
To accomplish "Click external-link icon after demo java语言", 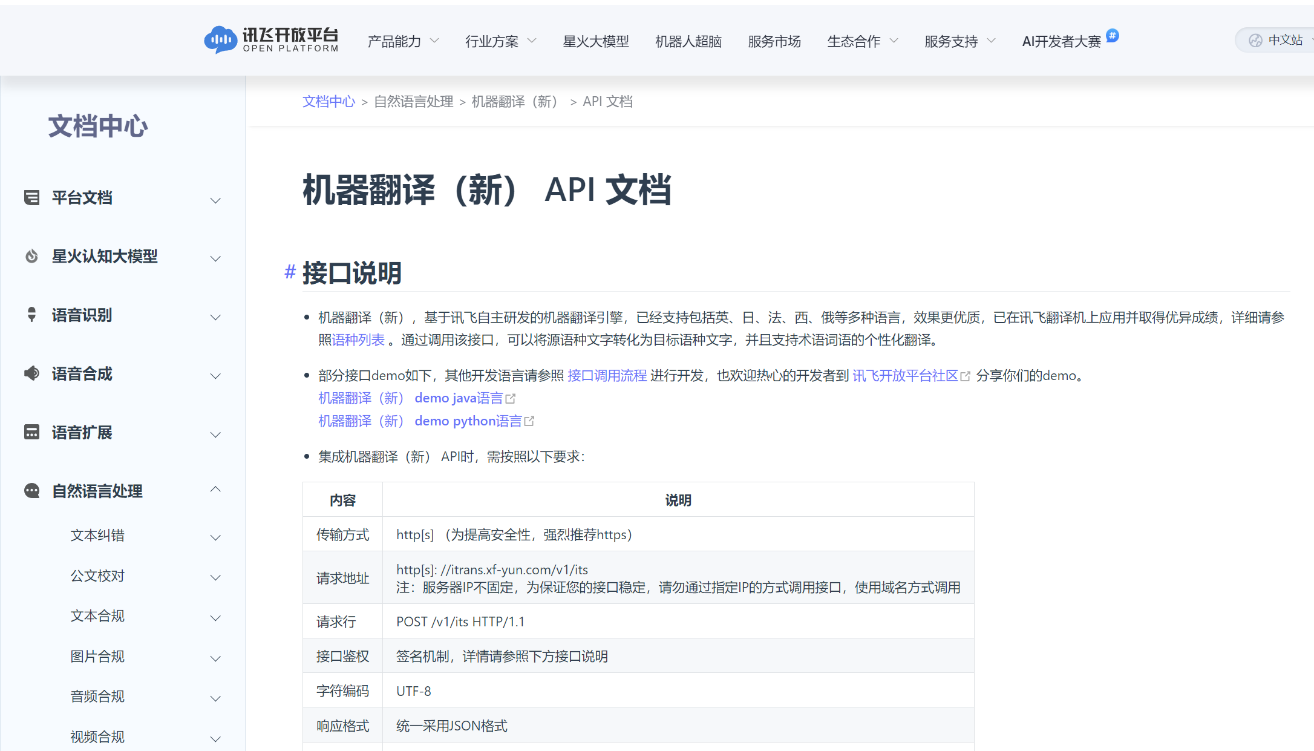I will (511, 398).
